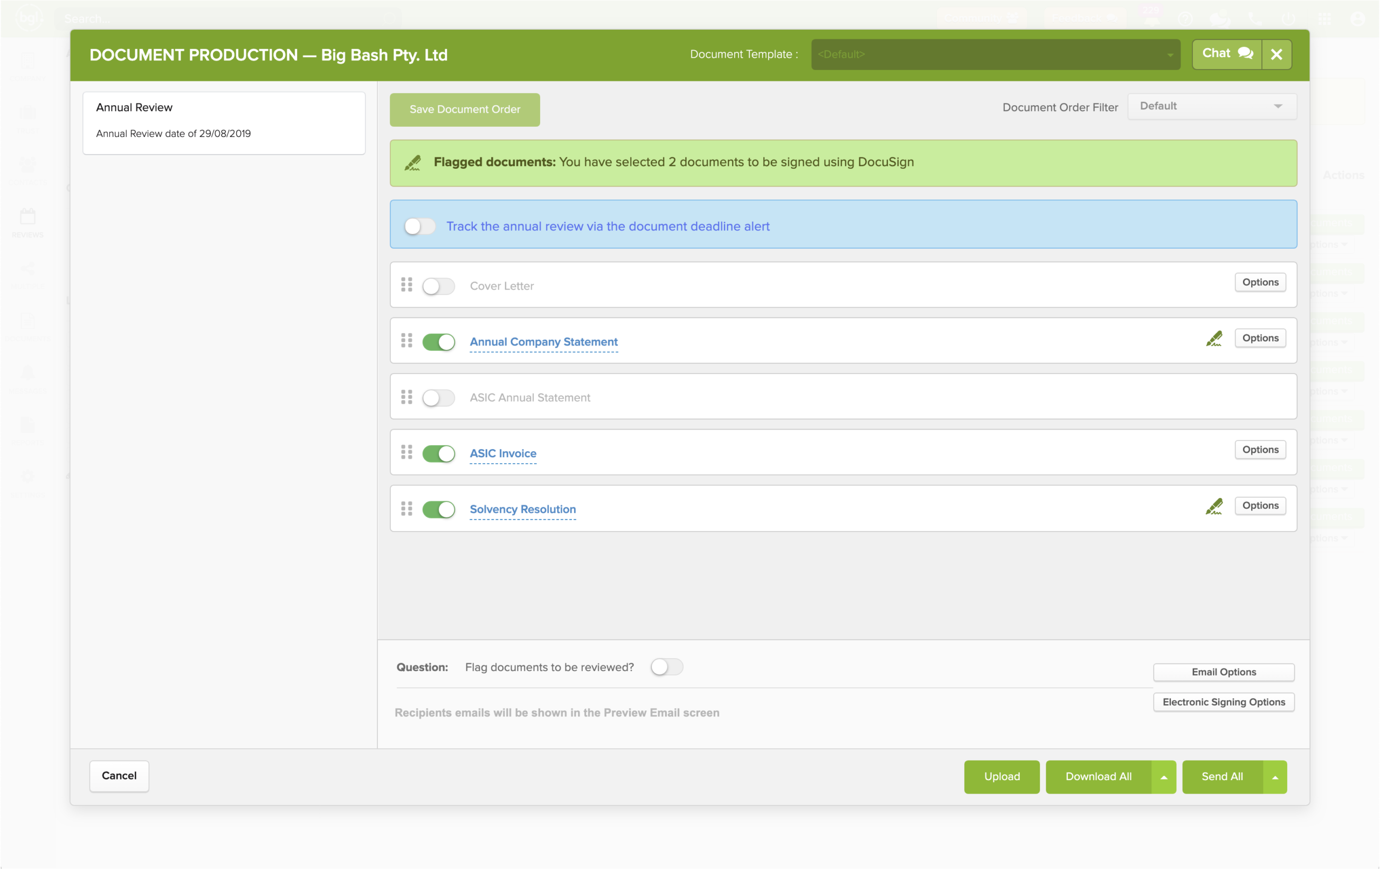Image resolution: width=1380 pixels, height=869 pixels.
Task: Expand Download All arrow menu
Action: [1163, 777]
